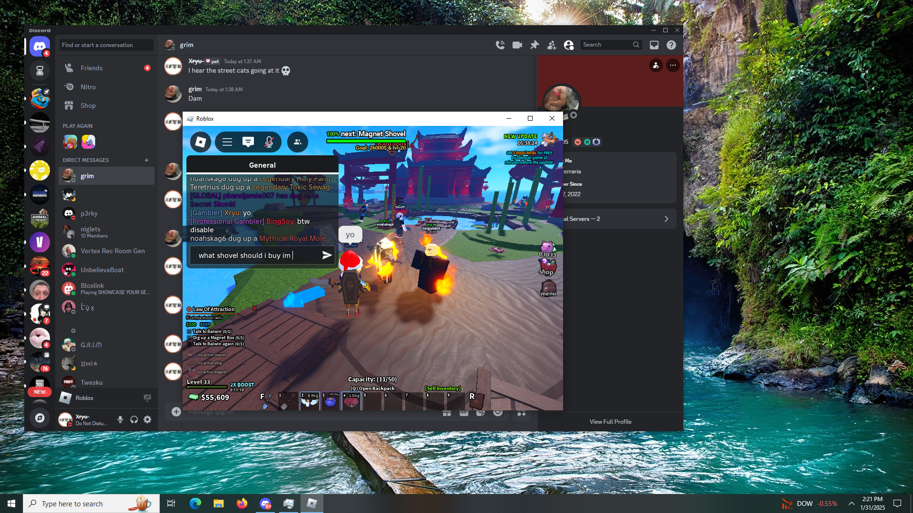The image size is (913, 513).
Task: Open the Nitro page
Action: [x=88, y=87]
